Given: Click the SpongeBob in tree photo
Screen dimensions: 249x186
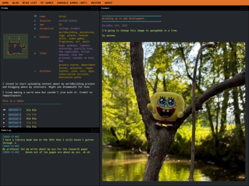Looking at the screenshot, I should click(x=173, y=111).
